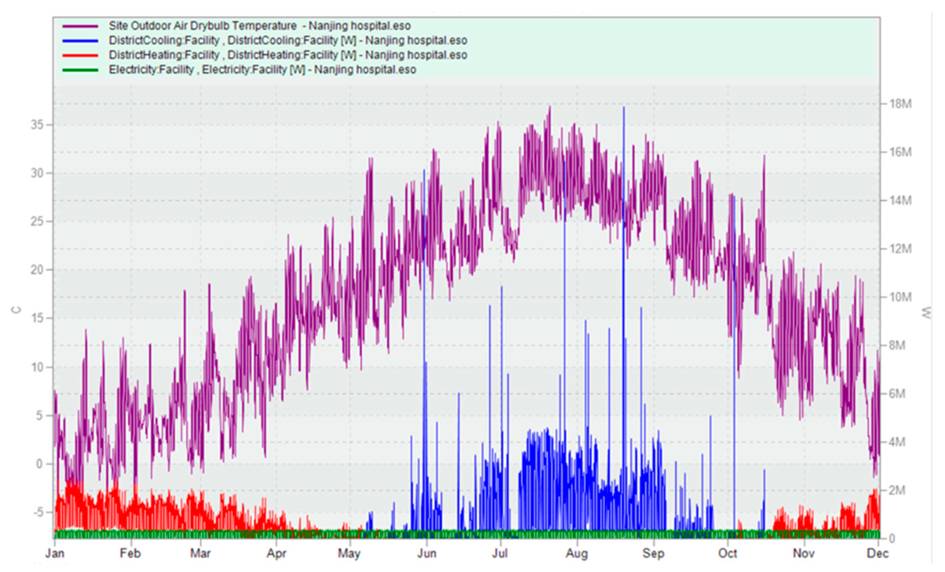Click the Jul x-axis label
Image resolution: width=945 pixels, height=572 pixels.
click(500, 553)
